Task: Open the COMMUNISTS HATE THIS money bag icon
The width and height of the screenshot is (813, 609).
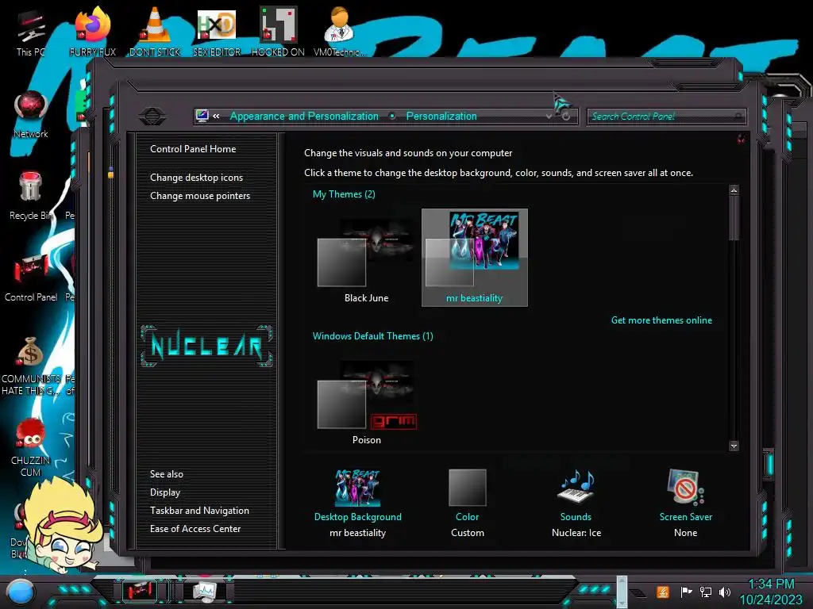Action: click(x=31, y=366)
